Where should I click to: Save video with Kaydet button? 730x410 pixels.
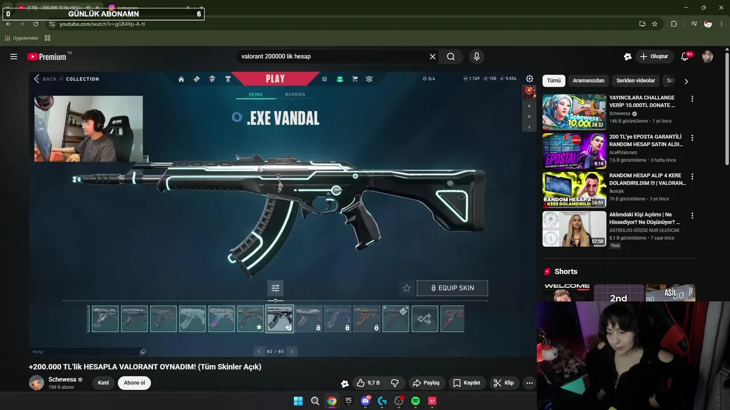[467, 383]
